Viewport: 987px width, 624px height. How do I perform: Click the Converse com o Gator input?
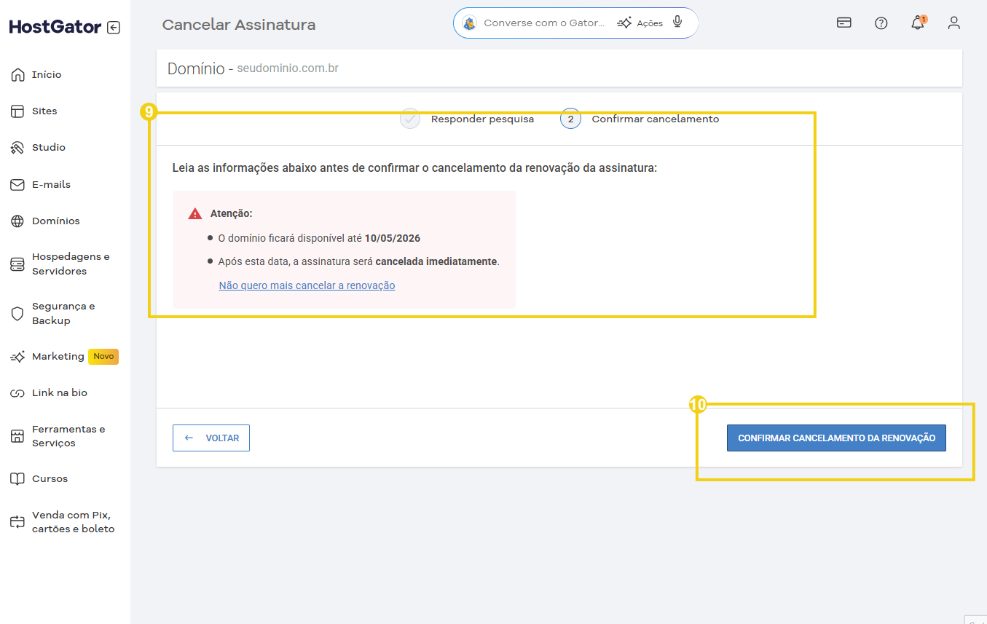tap(543, 23)
